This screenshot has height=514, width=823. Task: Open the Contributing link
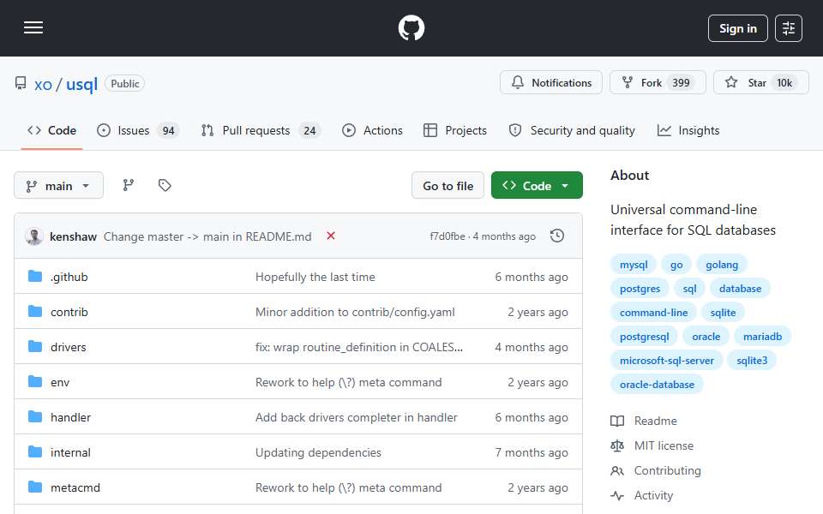(656, 470)
